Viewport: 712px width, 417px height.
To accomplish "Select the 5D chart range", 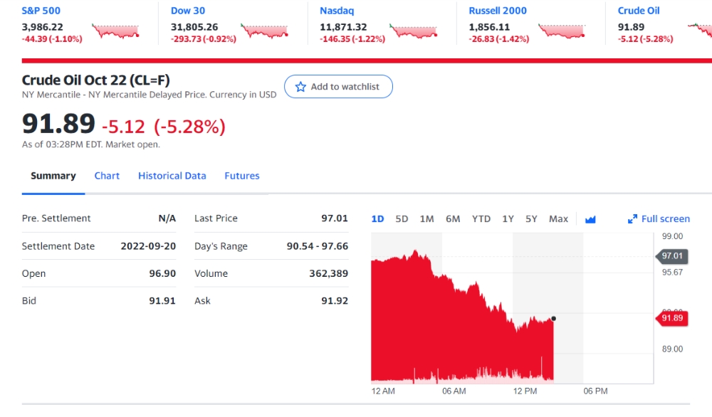I will click(x=402, y=219).
